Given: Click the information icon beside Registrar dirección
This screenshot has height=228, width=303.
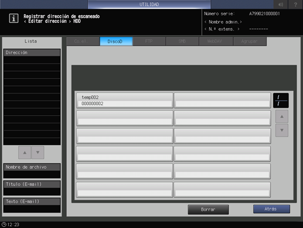Looking at the screenshot, I should click(13, 18).
